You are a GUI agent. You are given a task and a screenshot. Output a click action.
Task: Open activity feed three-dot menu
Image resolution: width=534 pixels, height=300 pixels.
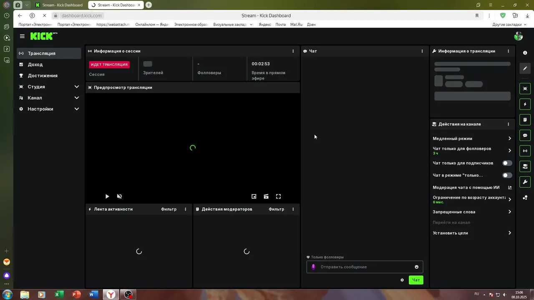point(186,209)
